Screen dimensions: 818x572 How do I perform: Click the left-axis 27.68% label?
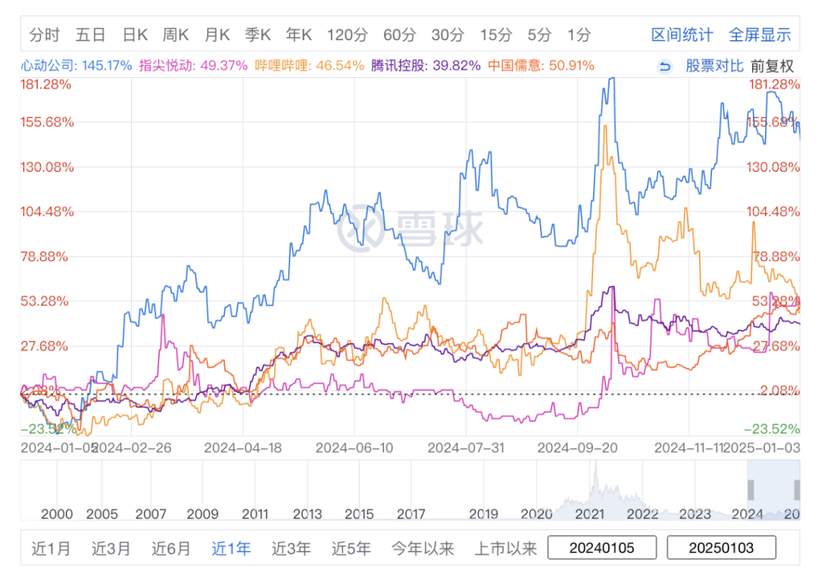click(x=45, y=346)
